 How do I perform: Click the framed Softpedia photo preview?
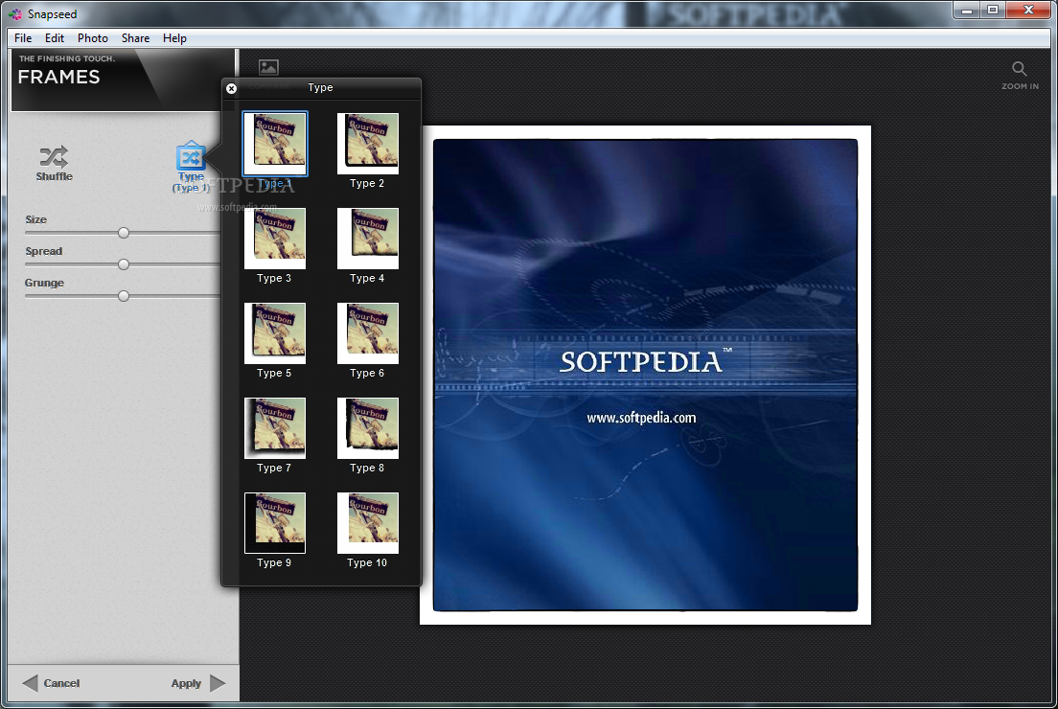[645, 375]
